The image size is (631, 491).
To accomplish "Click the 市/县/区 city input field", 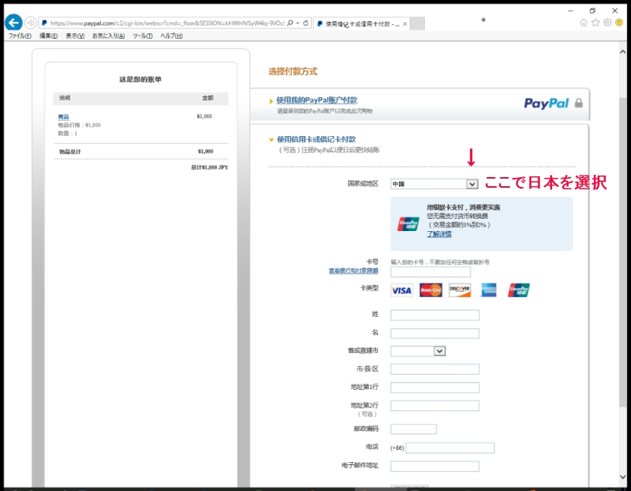I will tap(435, 369).
